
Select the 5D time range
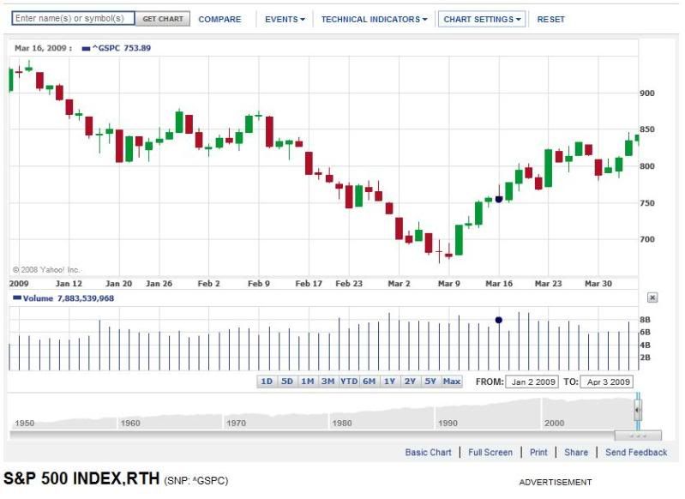[287, 382]
